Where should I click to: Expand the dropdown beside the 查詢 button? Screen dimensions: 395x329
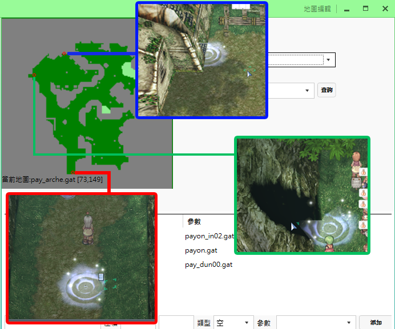tap(307, 91)
